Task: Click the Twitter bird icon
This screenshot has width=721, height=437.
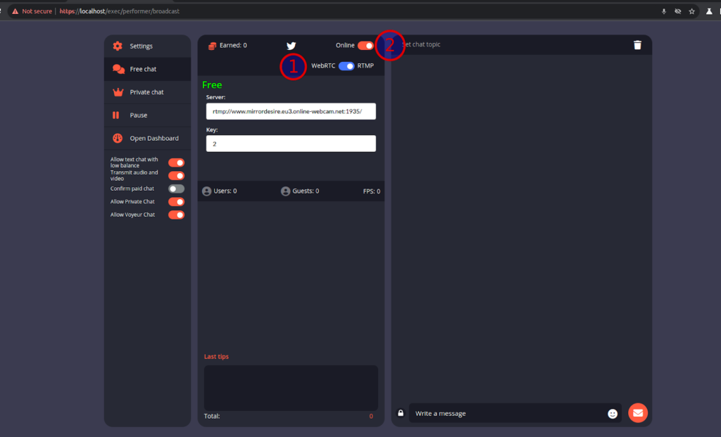Action: click(291, 46)
